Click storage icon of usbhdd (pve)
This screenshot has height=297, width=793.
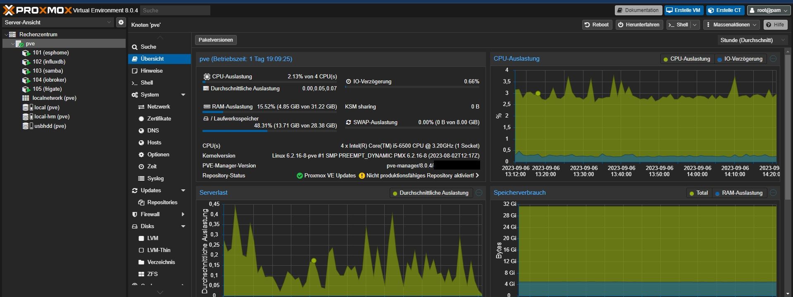tap(27, 126)
